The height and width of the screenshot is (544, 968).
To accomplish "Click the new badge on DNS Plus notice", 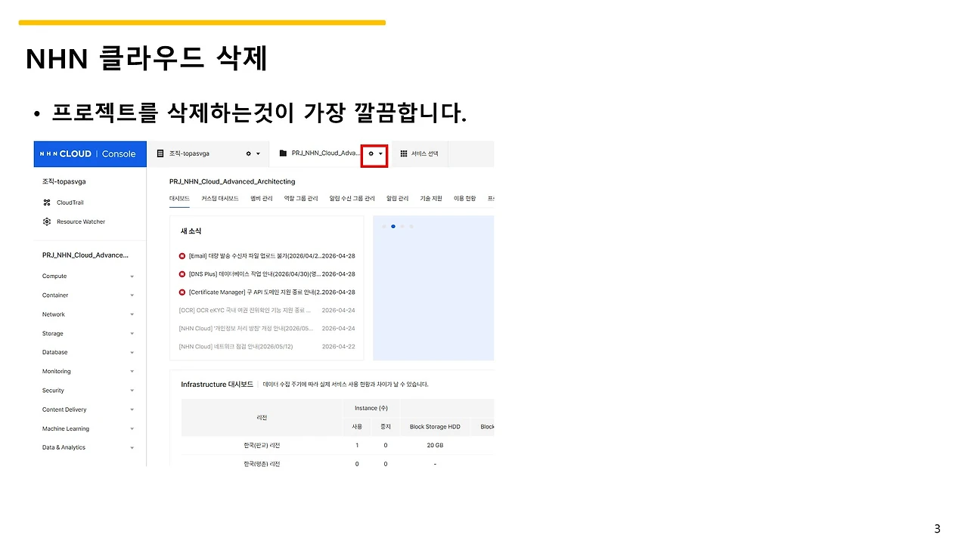I will (182, 274).
